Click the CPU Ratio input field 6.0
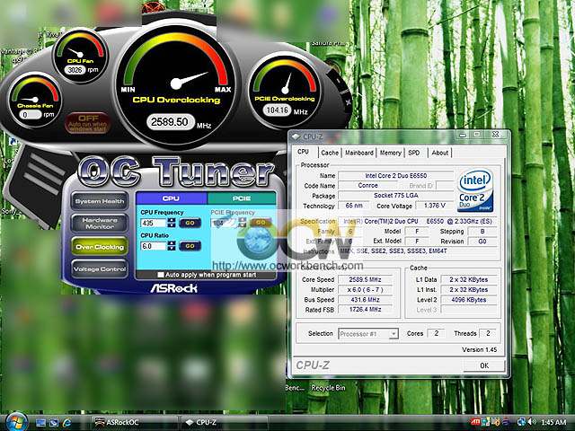Image resolution: width=575 pixels, height=431 pixels. [x=154, y=246]
